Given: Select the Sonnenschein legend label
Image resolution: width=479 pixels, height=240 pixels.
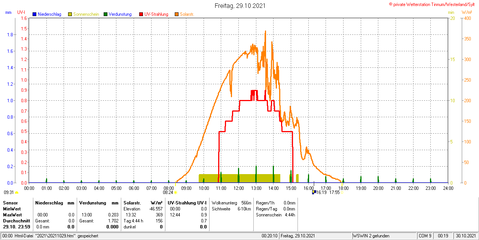Looking at the screenshot, I should point(86,14).
